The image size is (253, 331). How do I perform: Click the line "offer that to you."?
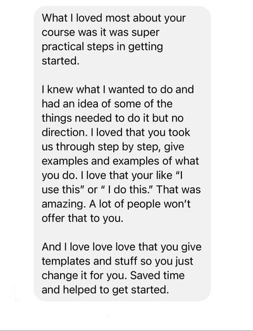tap(82, 218)
